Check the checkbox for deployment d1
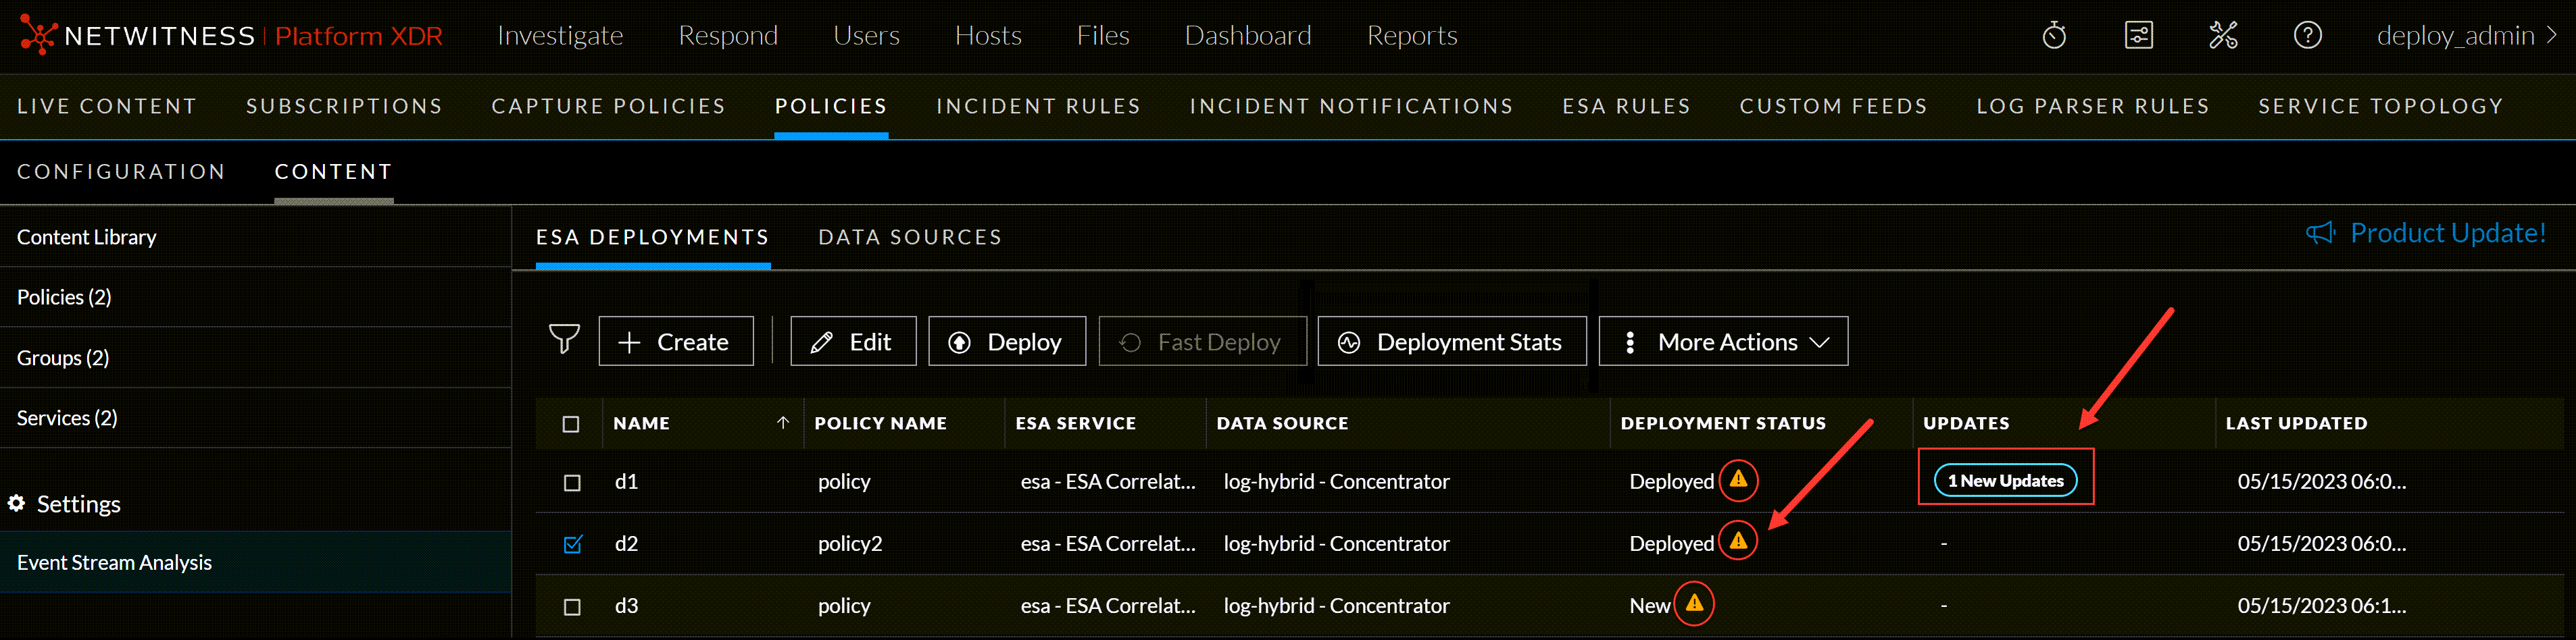2576x640 pixels. [x=571, y=481]
